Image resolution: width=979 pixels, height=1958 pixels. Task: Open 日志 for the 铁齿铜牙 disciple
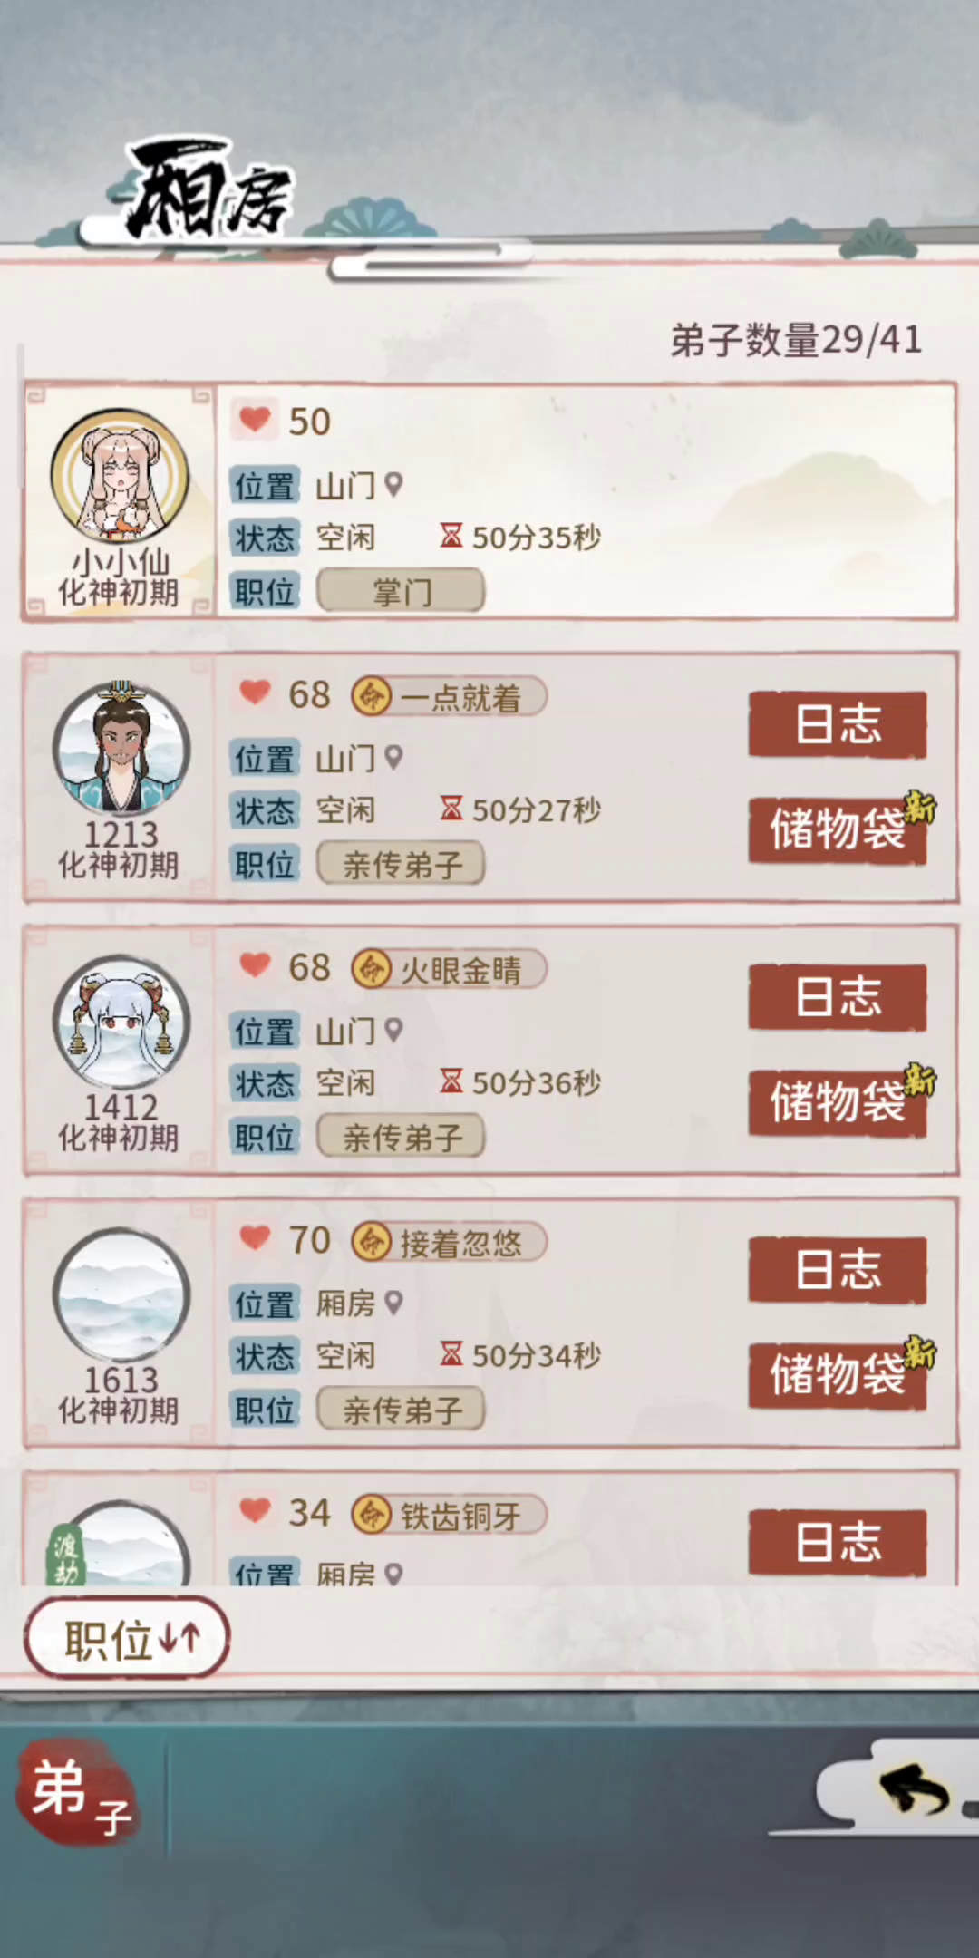pos(838,1542)
